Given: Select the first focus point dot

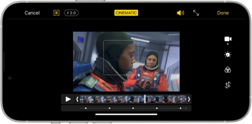Looking at the screenshot, I should click(86, 108).
